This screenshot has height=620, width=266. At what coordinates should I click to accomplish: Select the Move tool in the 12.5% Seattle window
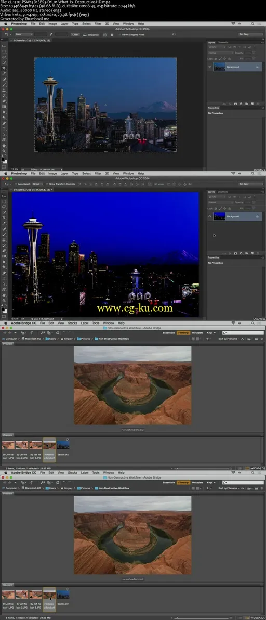pos(4,46)
